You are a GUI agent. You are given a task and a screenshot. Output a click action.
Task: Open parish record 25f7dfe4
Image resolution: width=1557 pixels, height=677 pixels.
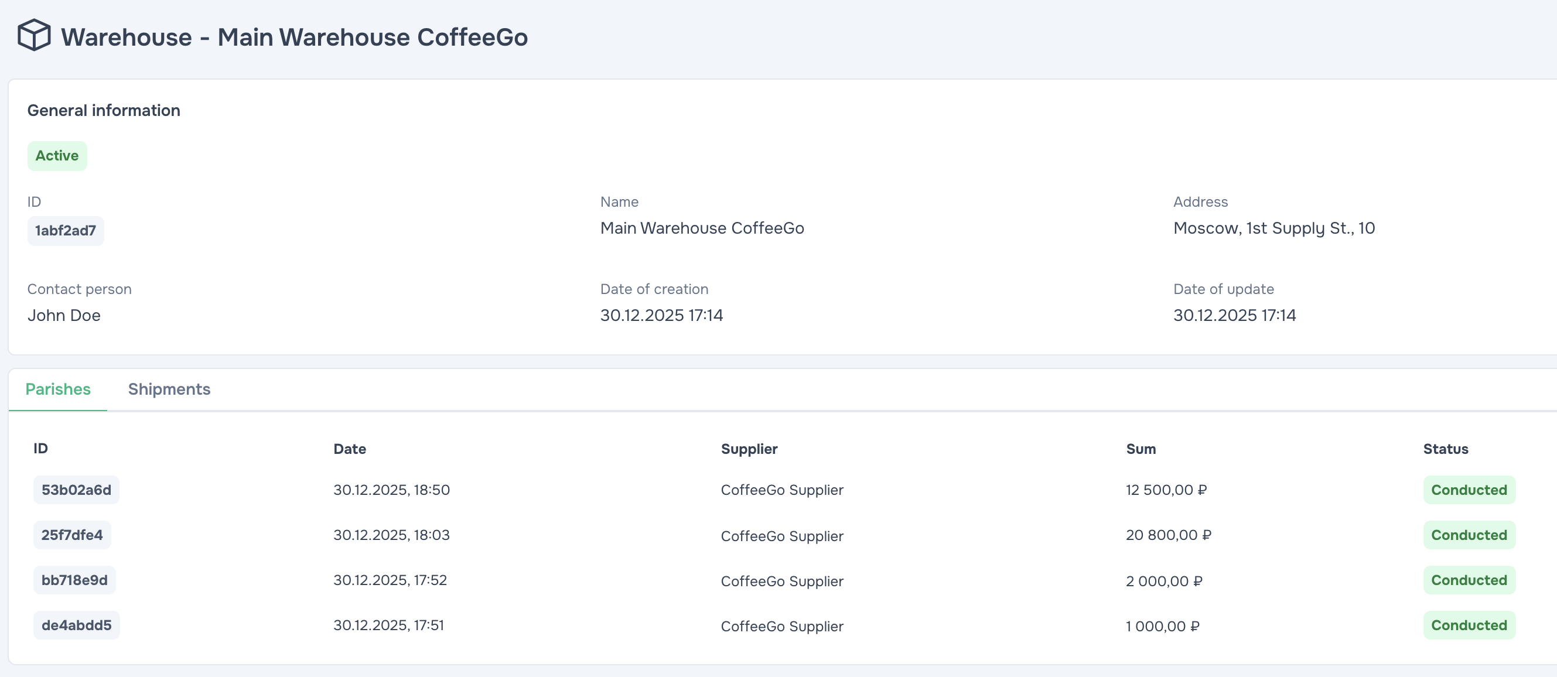[x=72, y=535]
